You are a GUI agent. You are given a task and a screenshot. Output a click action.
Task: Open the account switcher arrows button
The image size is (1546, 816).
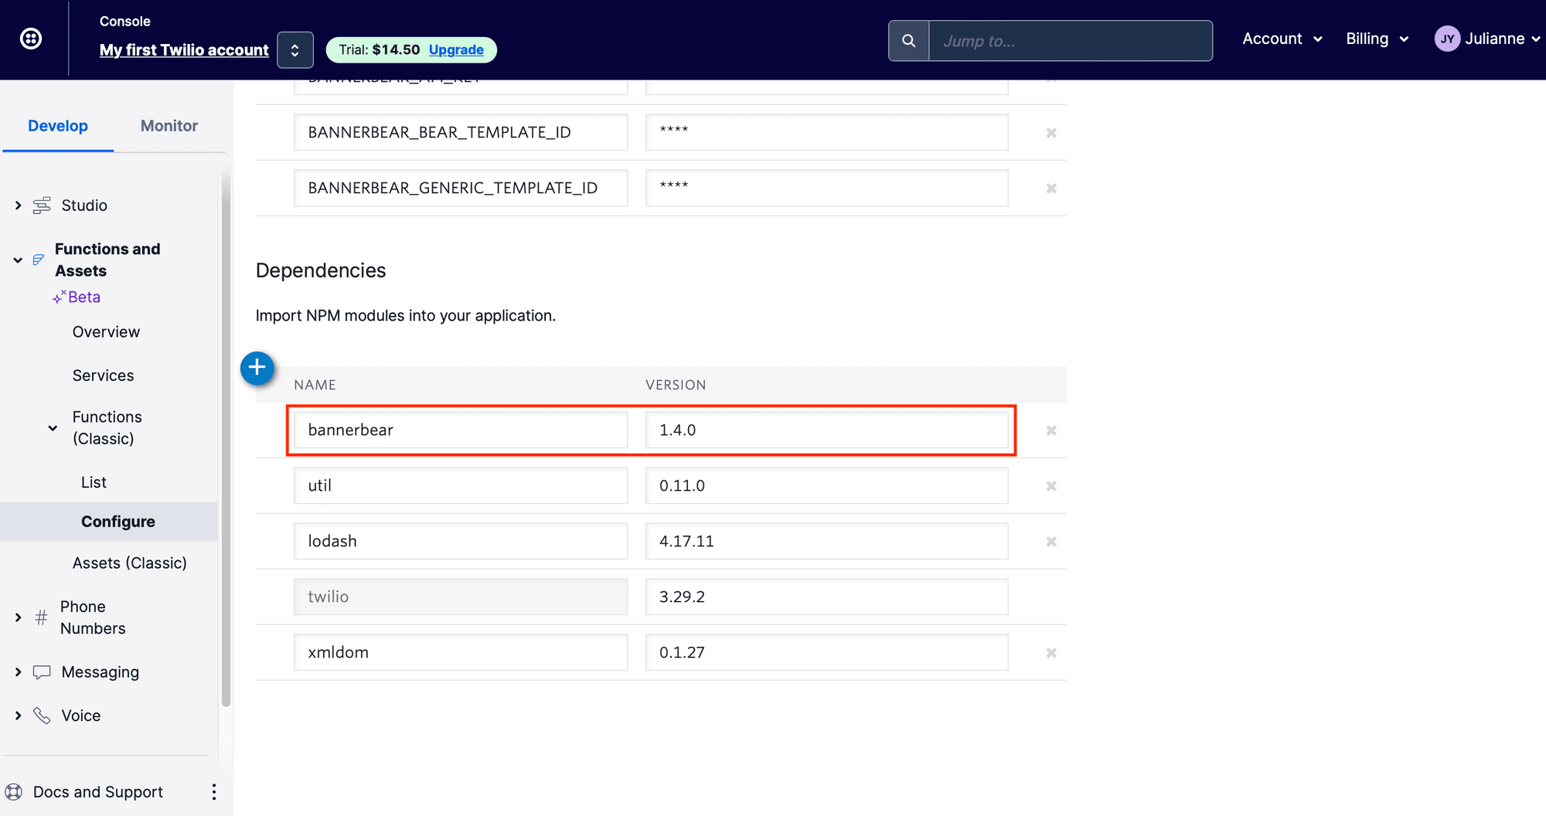pos(295,50)
